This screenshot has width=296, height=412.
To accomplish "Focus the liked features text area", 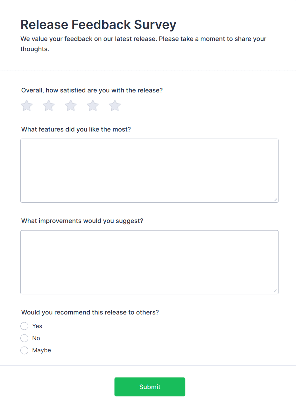I will click(149, 171).
